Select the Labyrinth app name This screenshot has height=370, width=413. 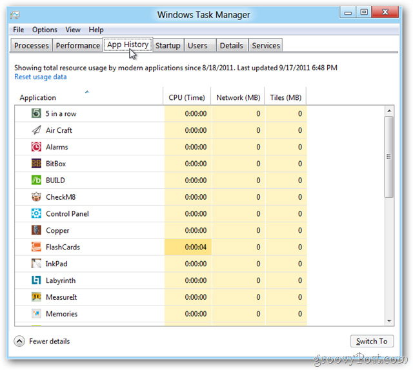click(61, 280)
